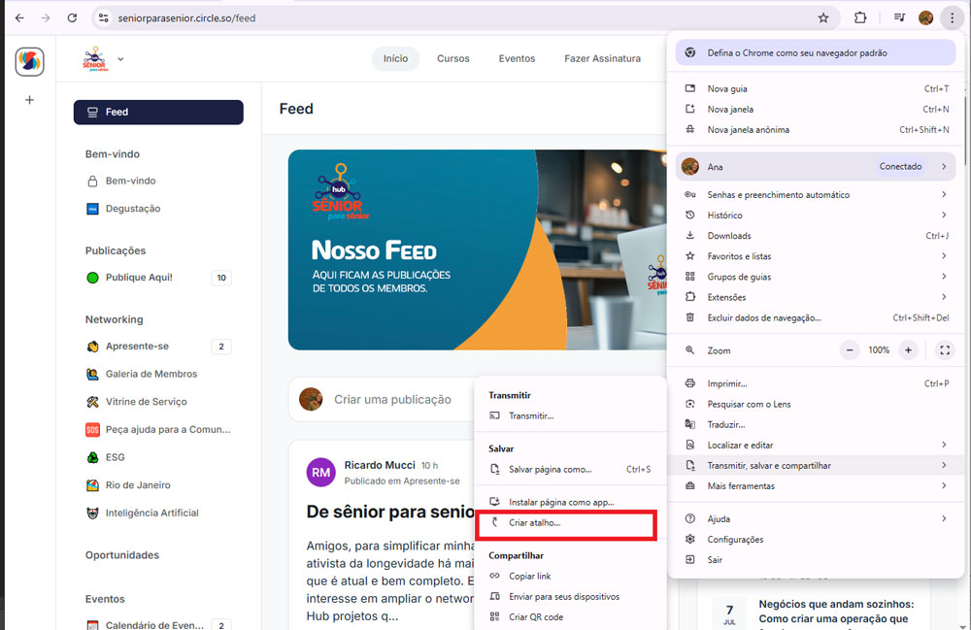Expand Grupos de guias submenu
The image size is (971, 630).
(x=944, y=276)
